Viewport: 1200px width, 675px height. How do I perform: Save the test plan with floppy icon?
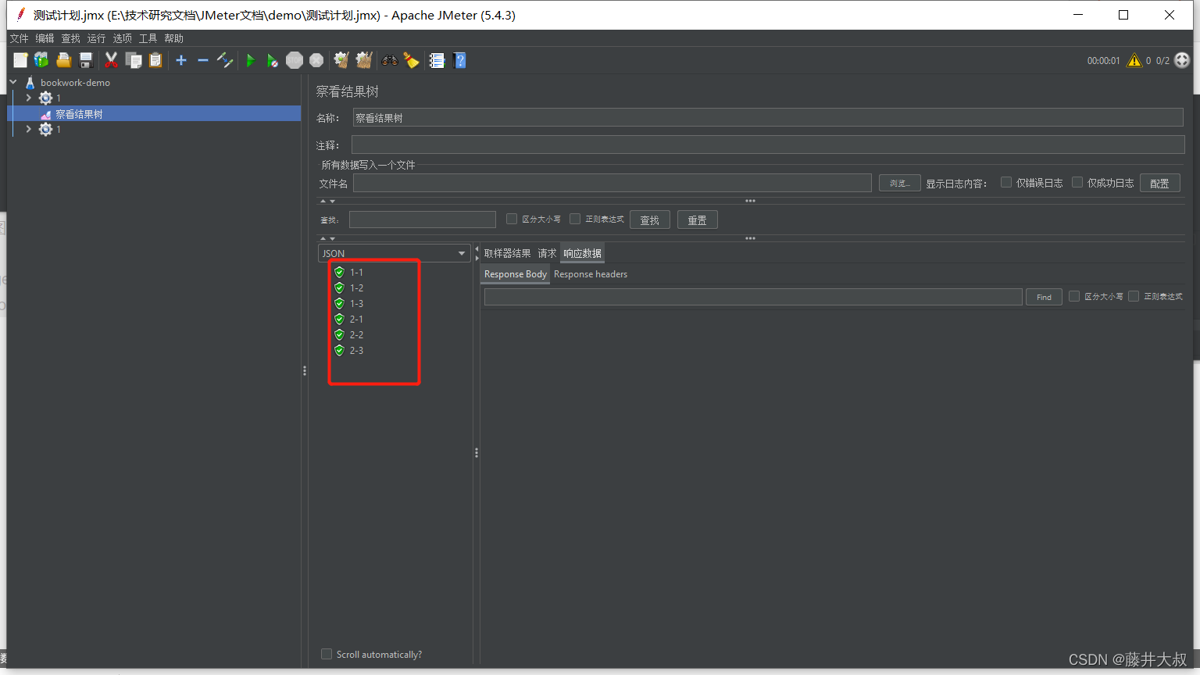click(86, 60)
